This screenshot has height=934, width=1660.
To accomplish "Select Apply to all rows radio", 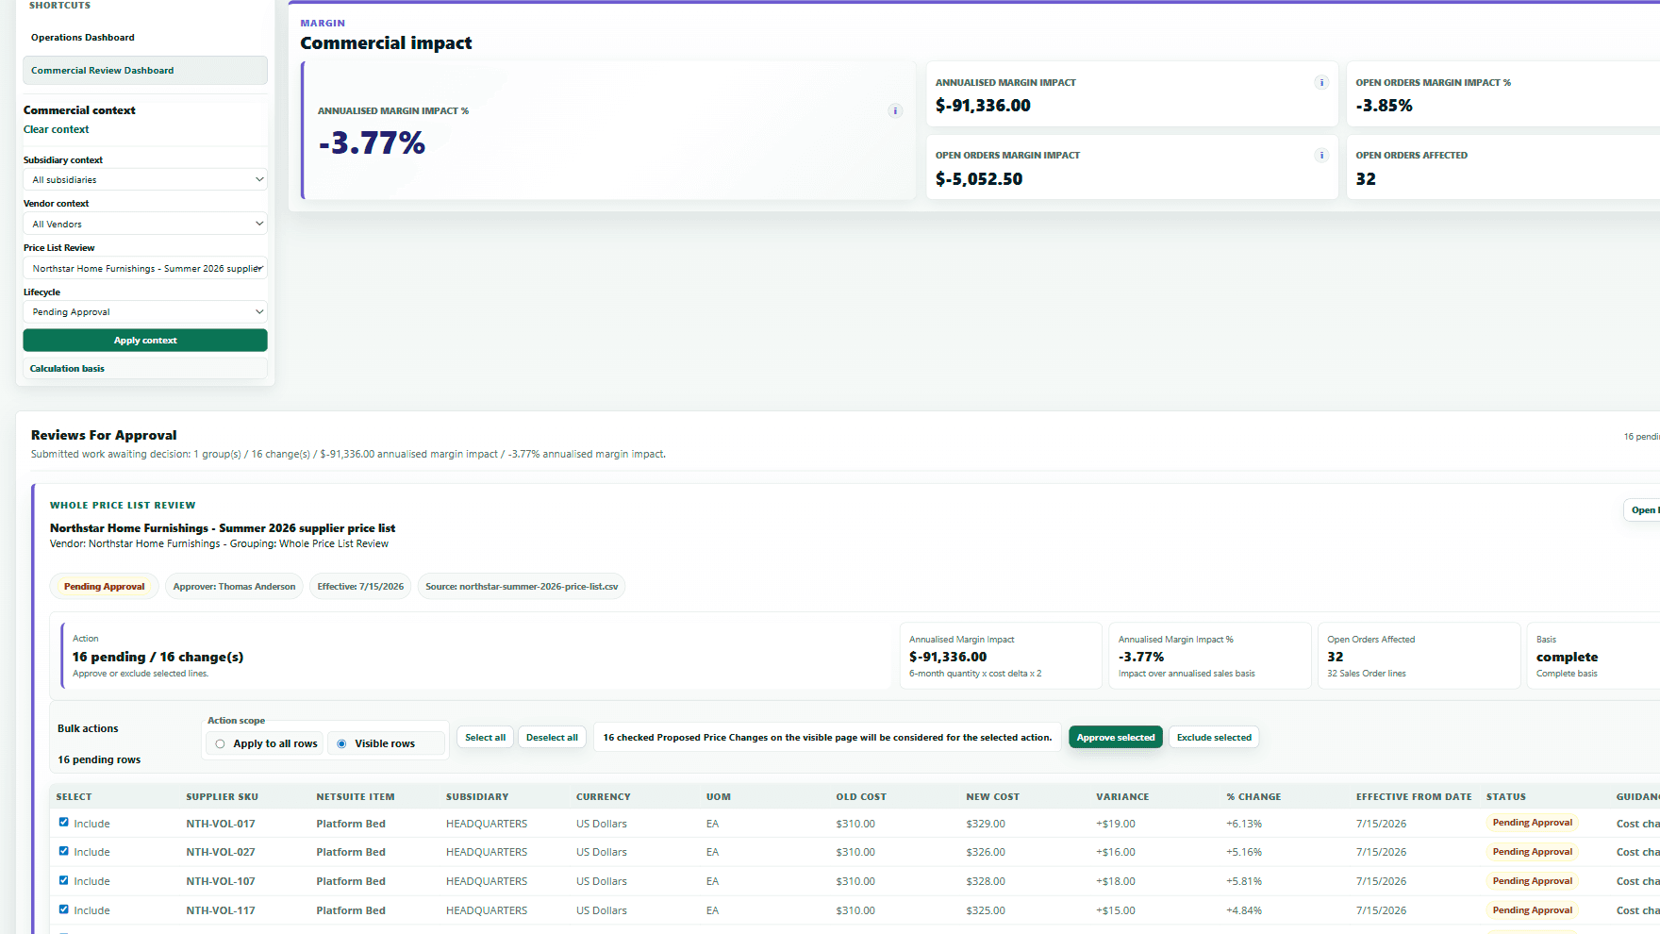I will pos(220,744).
